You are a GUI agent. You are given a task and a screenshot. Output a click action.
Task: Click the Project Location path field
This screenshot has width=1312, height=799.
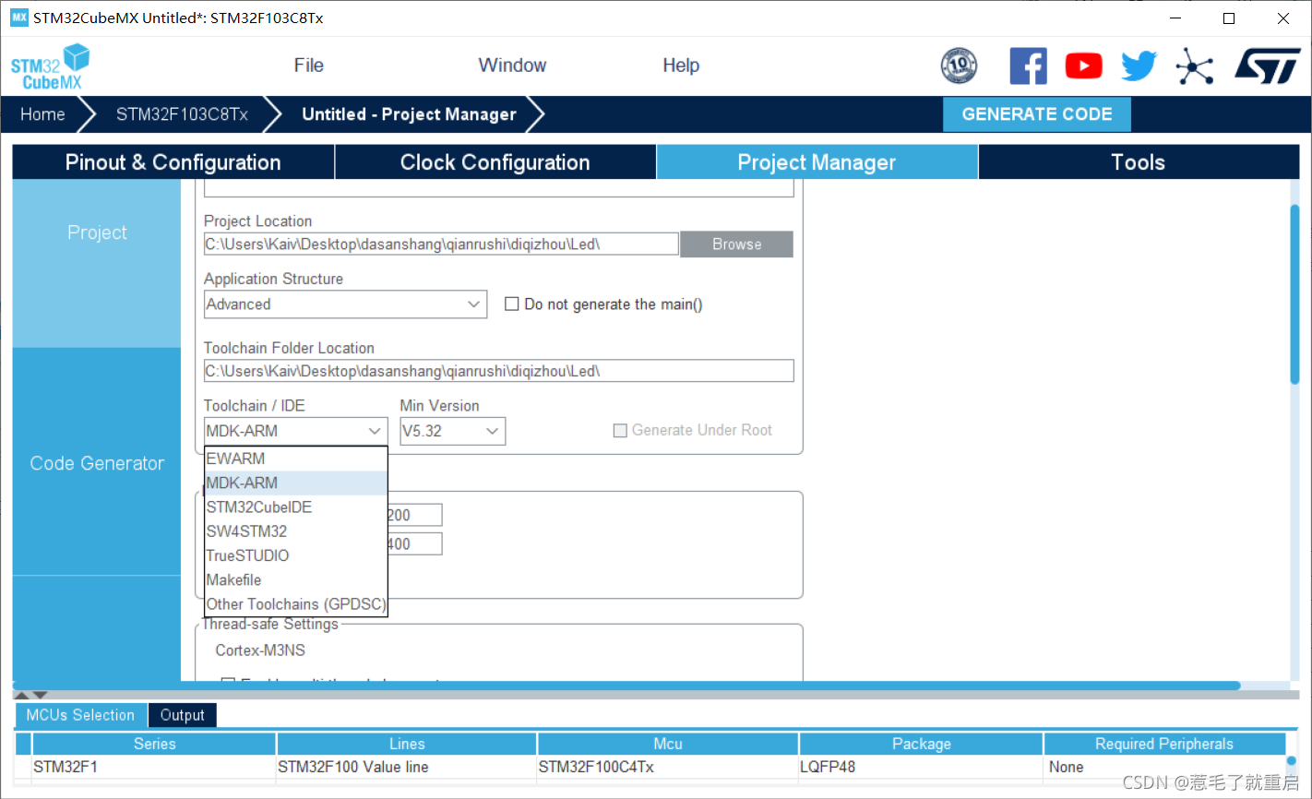pyautogui.click(x=441, y=244)
